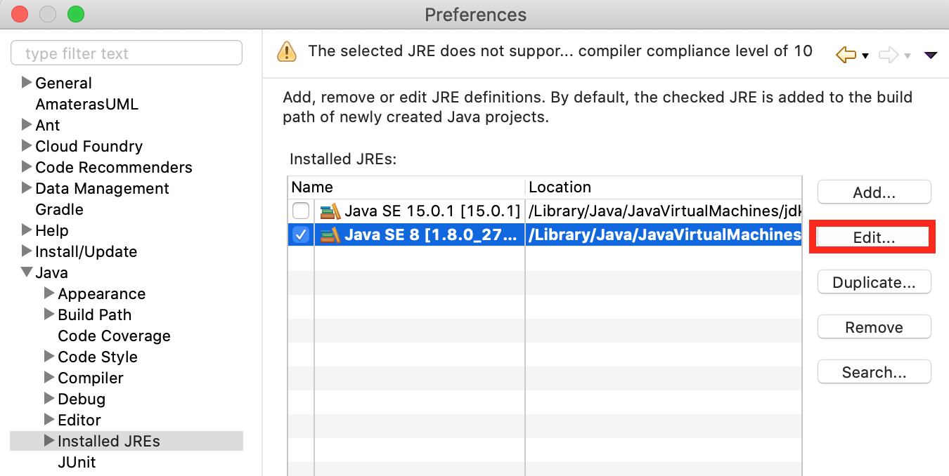Select JUnit under Java

[x=77, y=462]
